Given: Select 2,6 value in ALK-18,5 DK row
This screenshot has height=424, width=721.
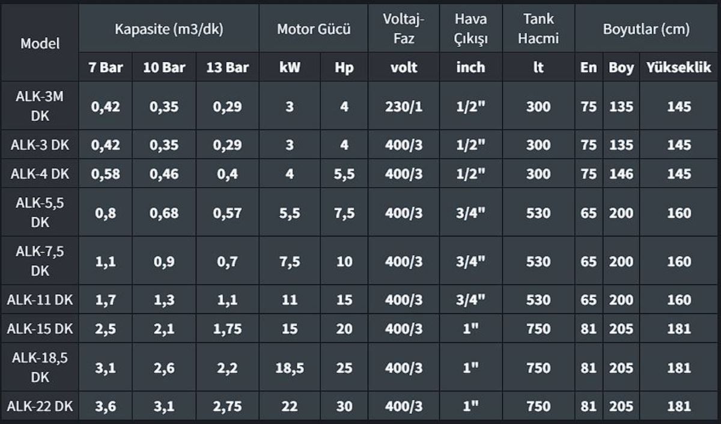Looking at the screenshot, I should coord(163,368).
